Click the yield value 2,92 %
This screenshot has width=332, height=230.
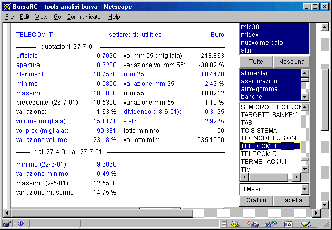pos(214,121)
